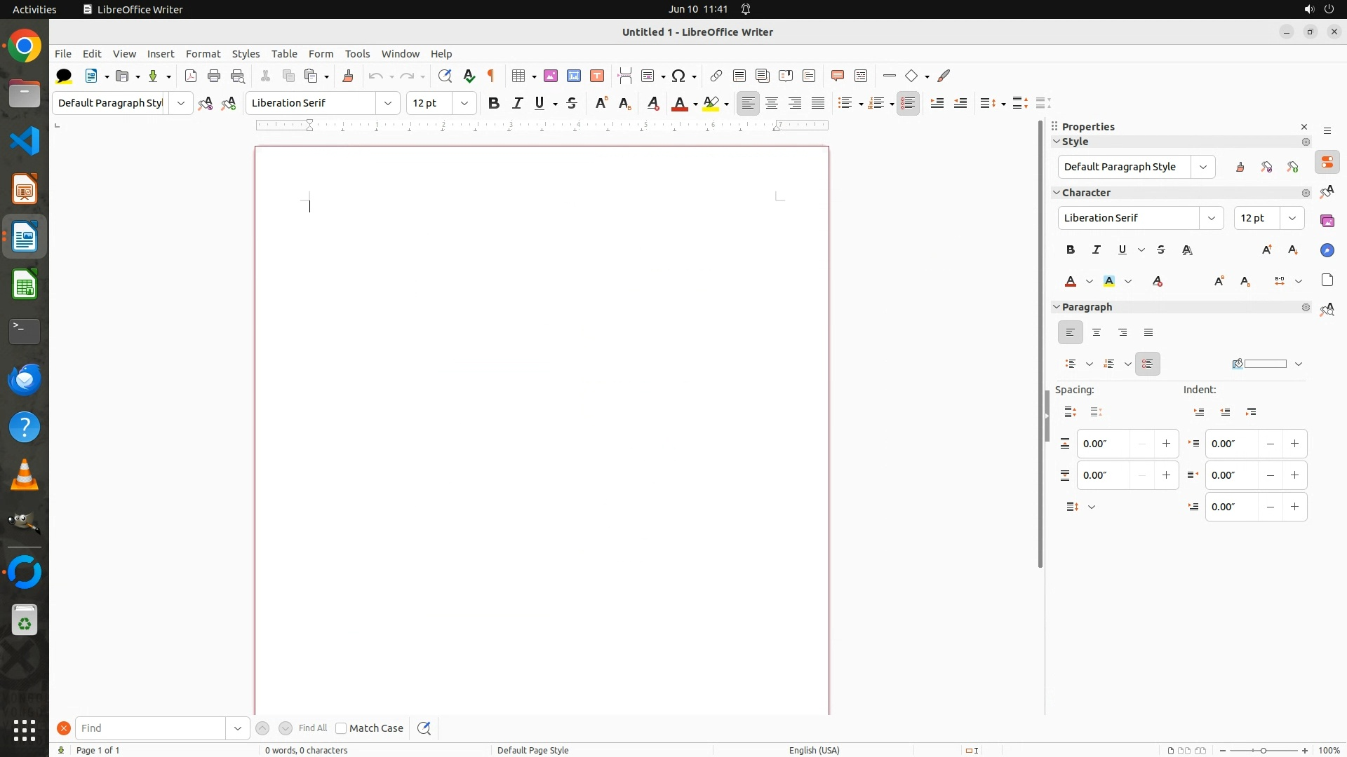Open the Navigator compass icon in sidebar
The height and width of the screenshot is (757, 1347).
(1327, 250)
